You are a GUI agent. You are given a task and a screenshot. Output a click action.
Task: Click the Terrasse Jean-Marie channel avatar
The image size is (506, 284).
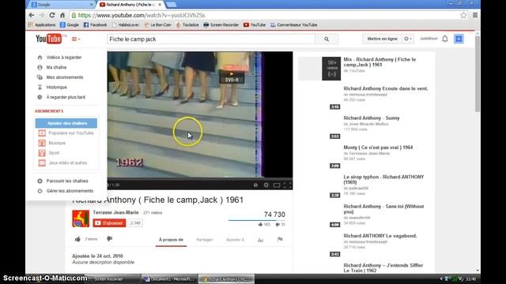[x=81, y=219]
